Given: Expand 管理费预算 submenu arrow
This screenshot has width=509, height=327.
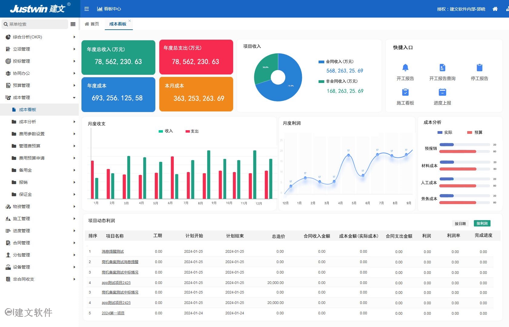Looking at the screenshot, I should tap(74, 146).
